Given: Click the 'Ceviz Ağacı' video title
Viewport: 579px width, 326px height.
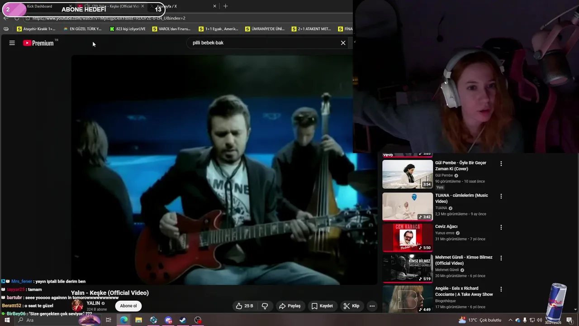Looking at the screenshot, I should point(446,226).
